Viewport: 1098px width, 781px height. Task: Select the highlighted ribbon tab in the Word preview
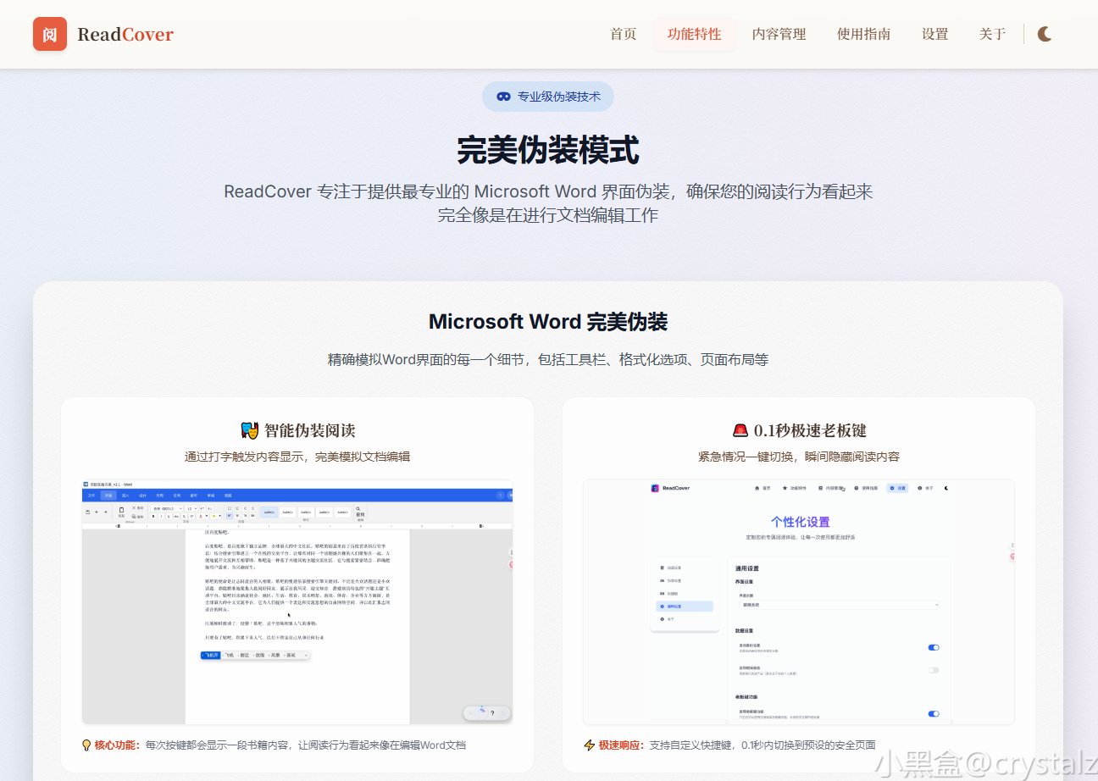point(108,495)
